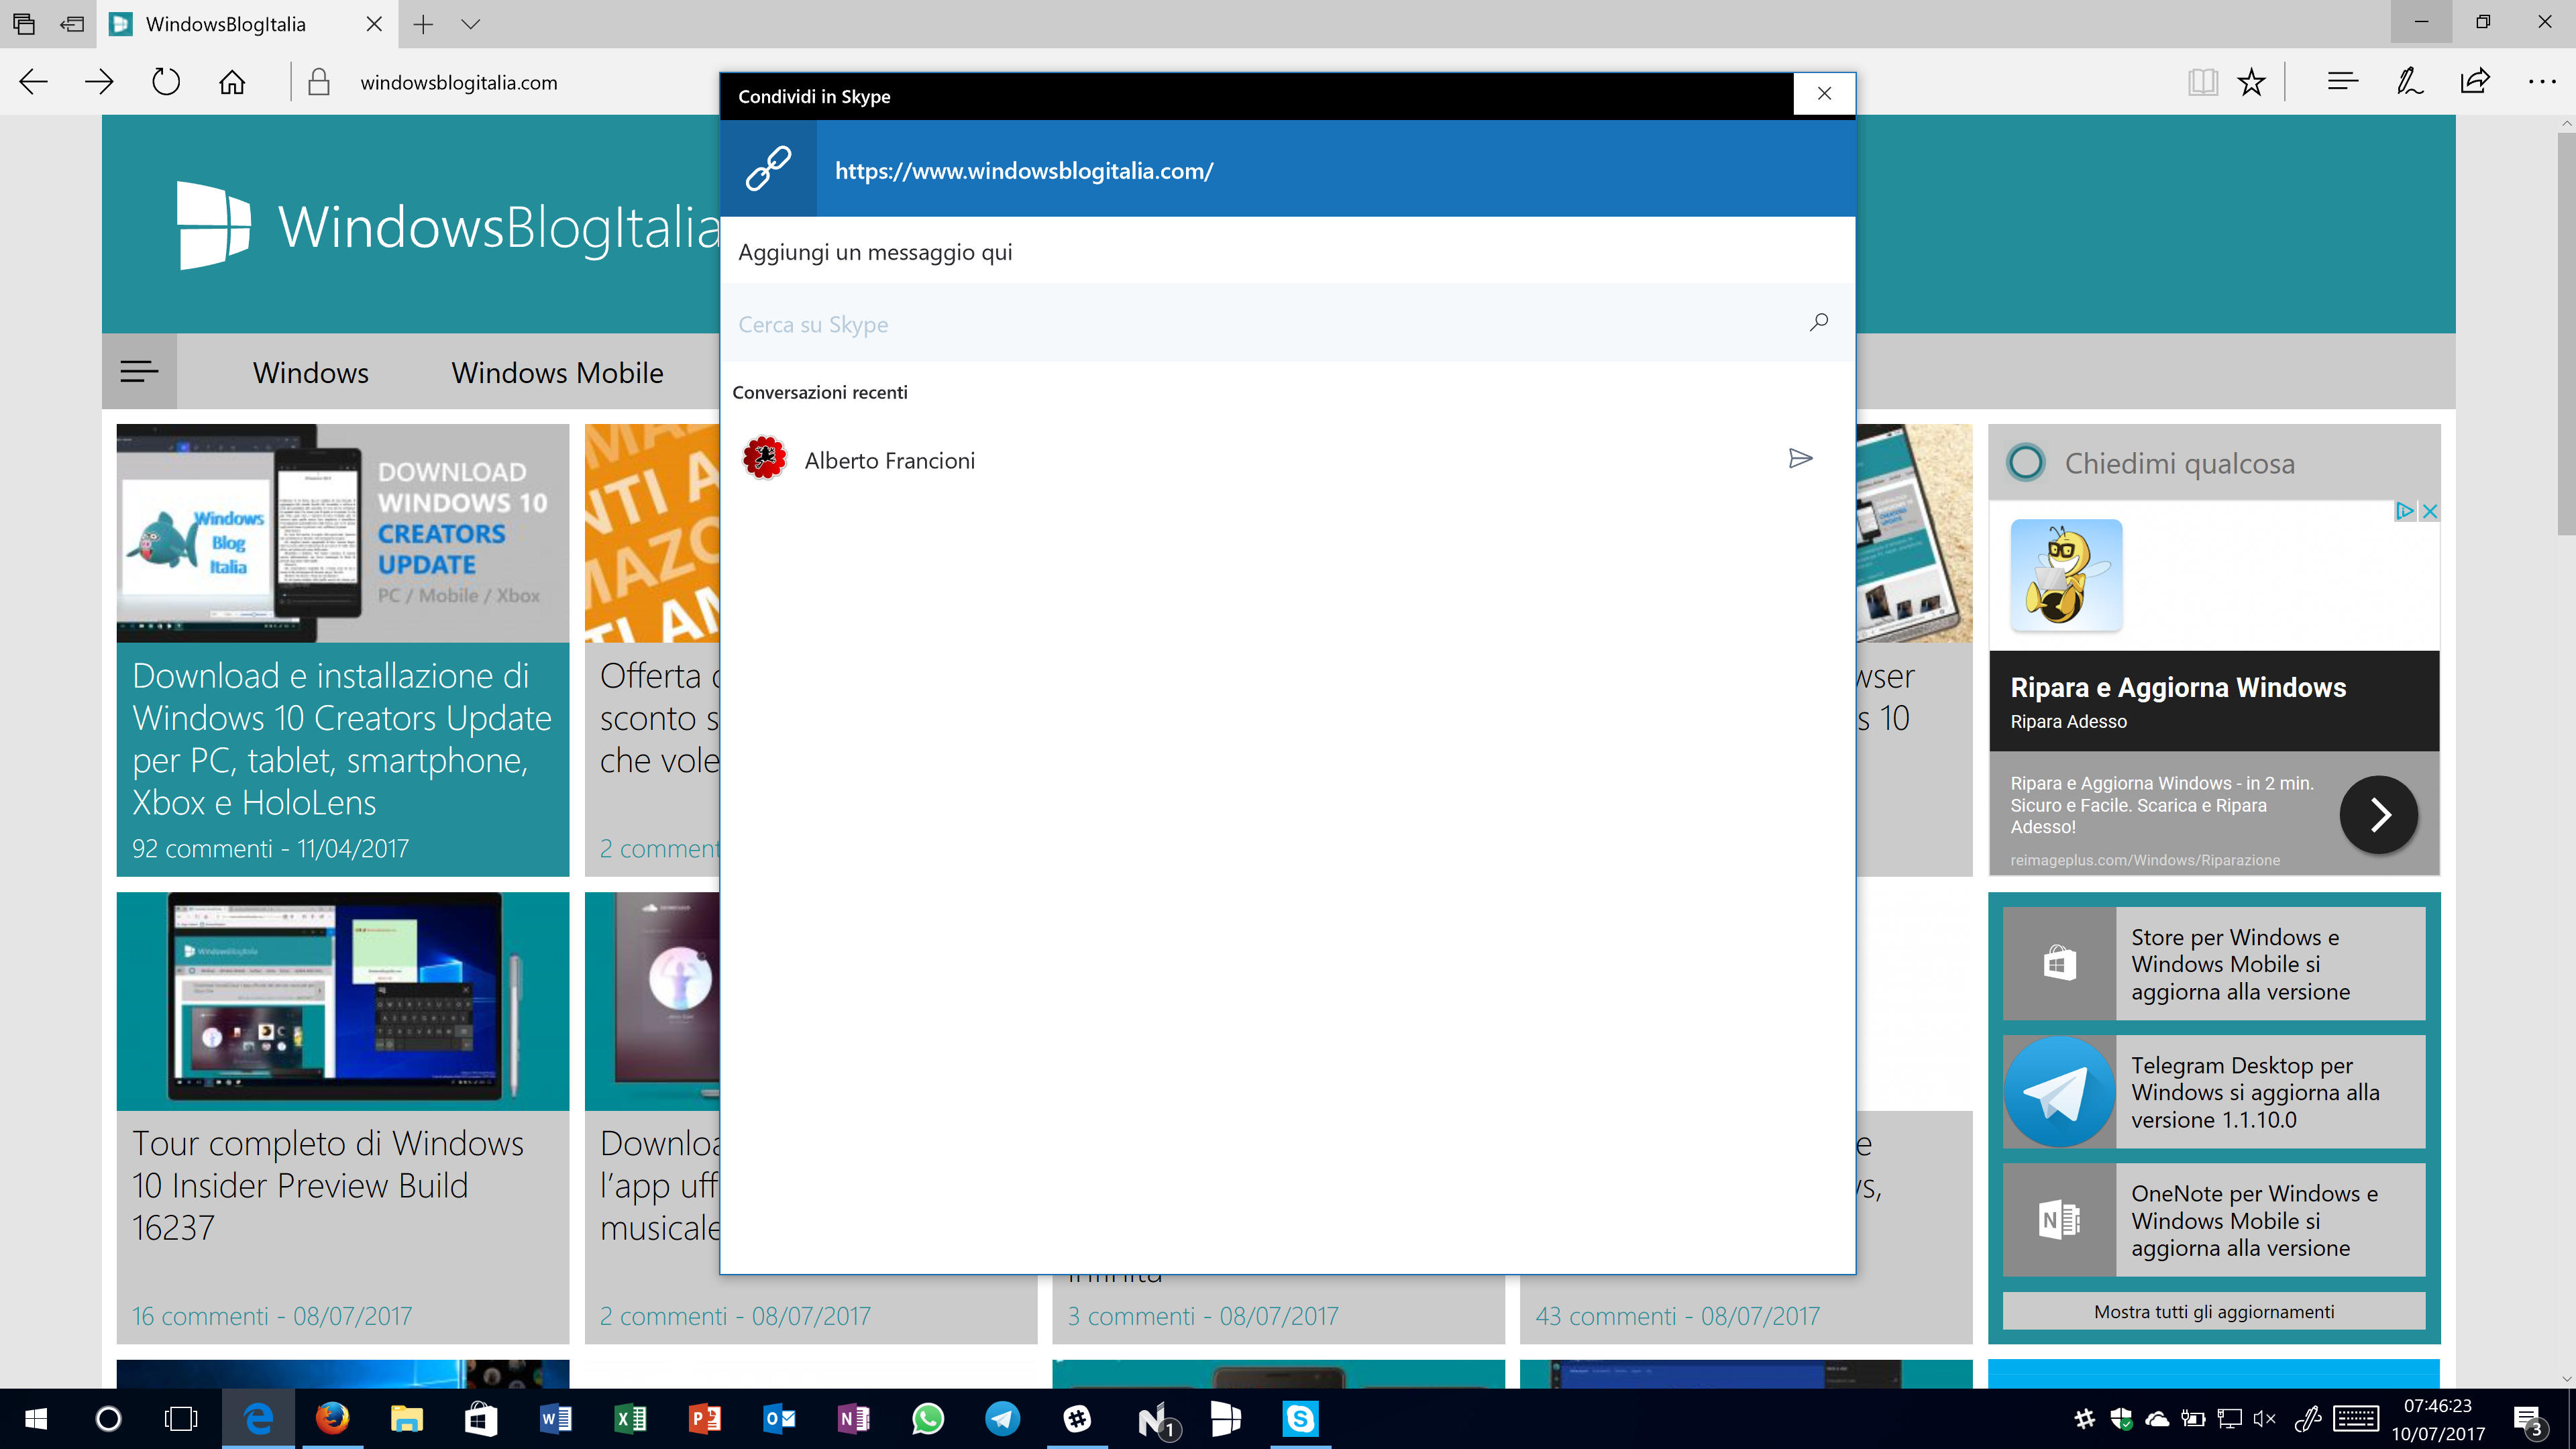Send to Alberto Francioni with arrow icon
Screen dimensions: 2576x1449
pos(1800,459)
